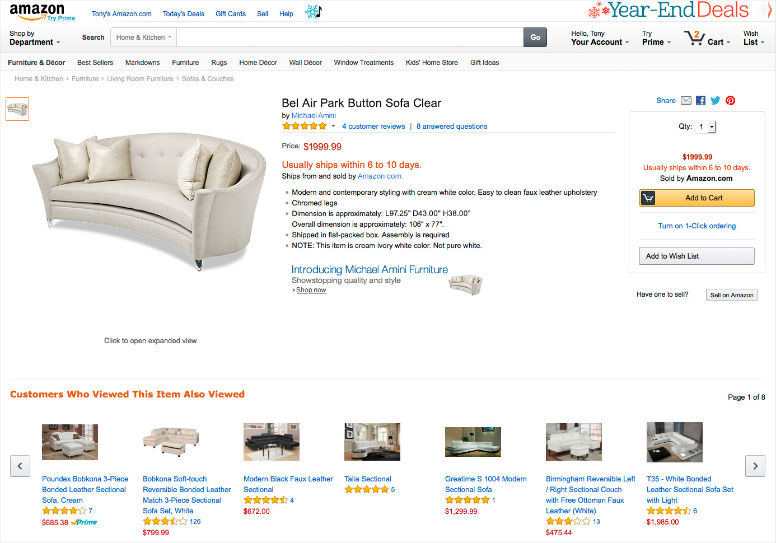The height and width of the screenshot is (543, 776).
Task: Share on Twitter icon
Action: (x=716, y=101)
